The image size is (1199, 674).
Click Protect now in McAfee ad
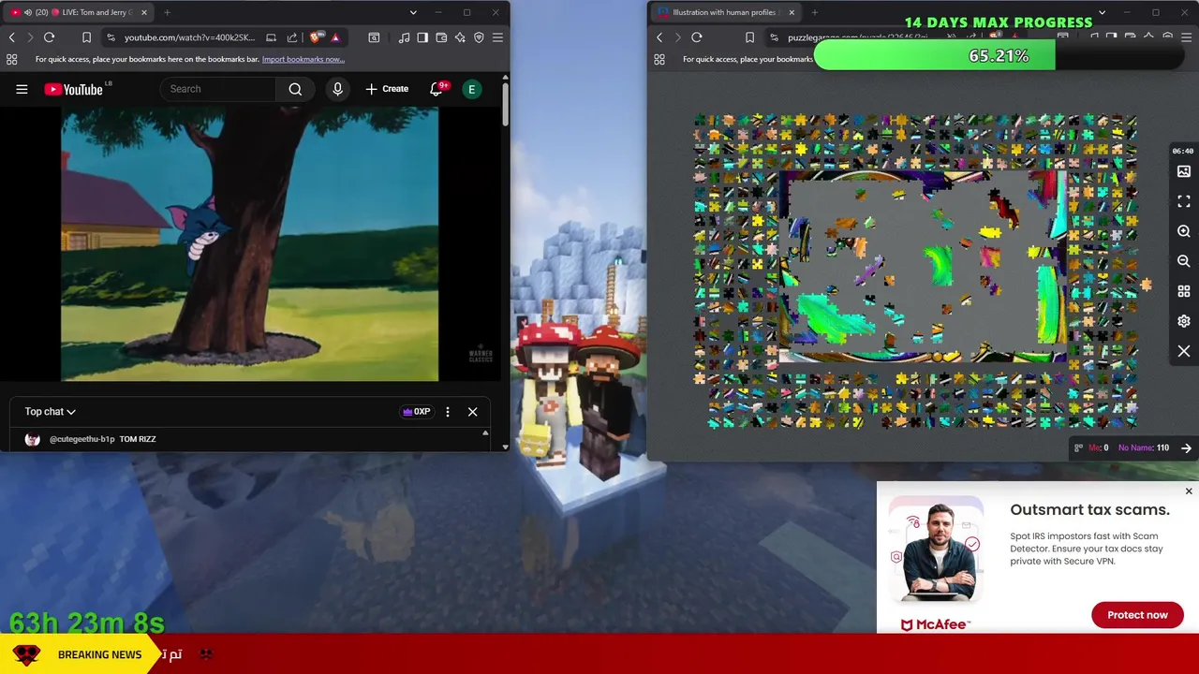pos(1137,615)
